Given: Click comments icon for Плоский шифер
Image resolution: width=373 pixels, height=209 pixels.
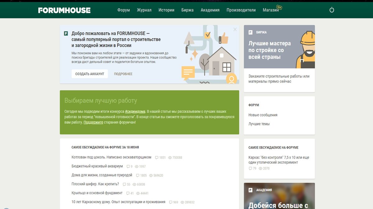Looking at the screenshot, I should (124, 185).
